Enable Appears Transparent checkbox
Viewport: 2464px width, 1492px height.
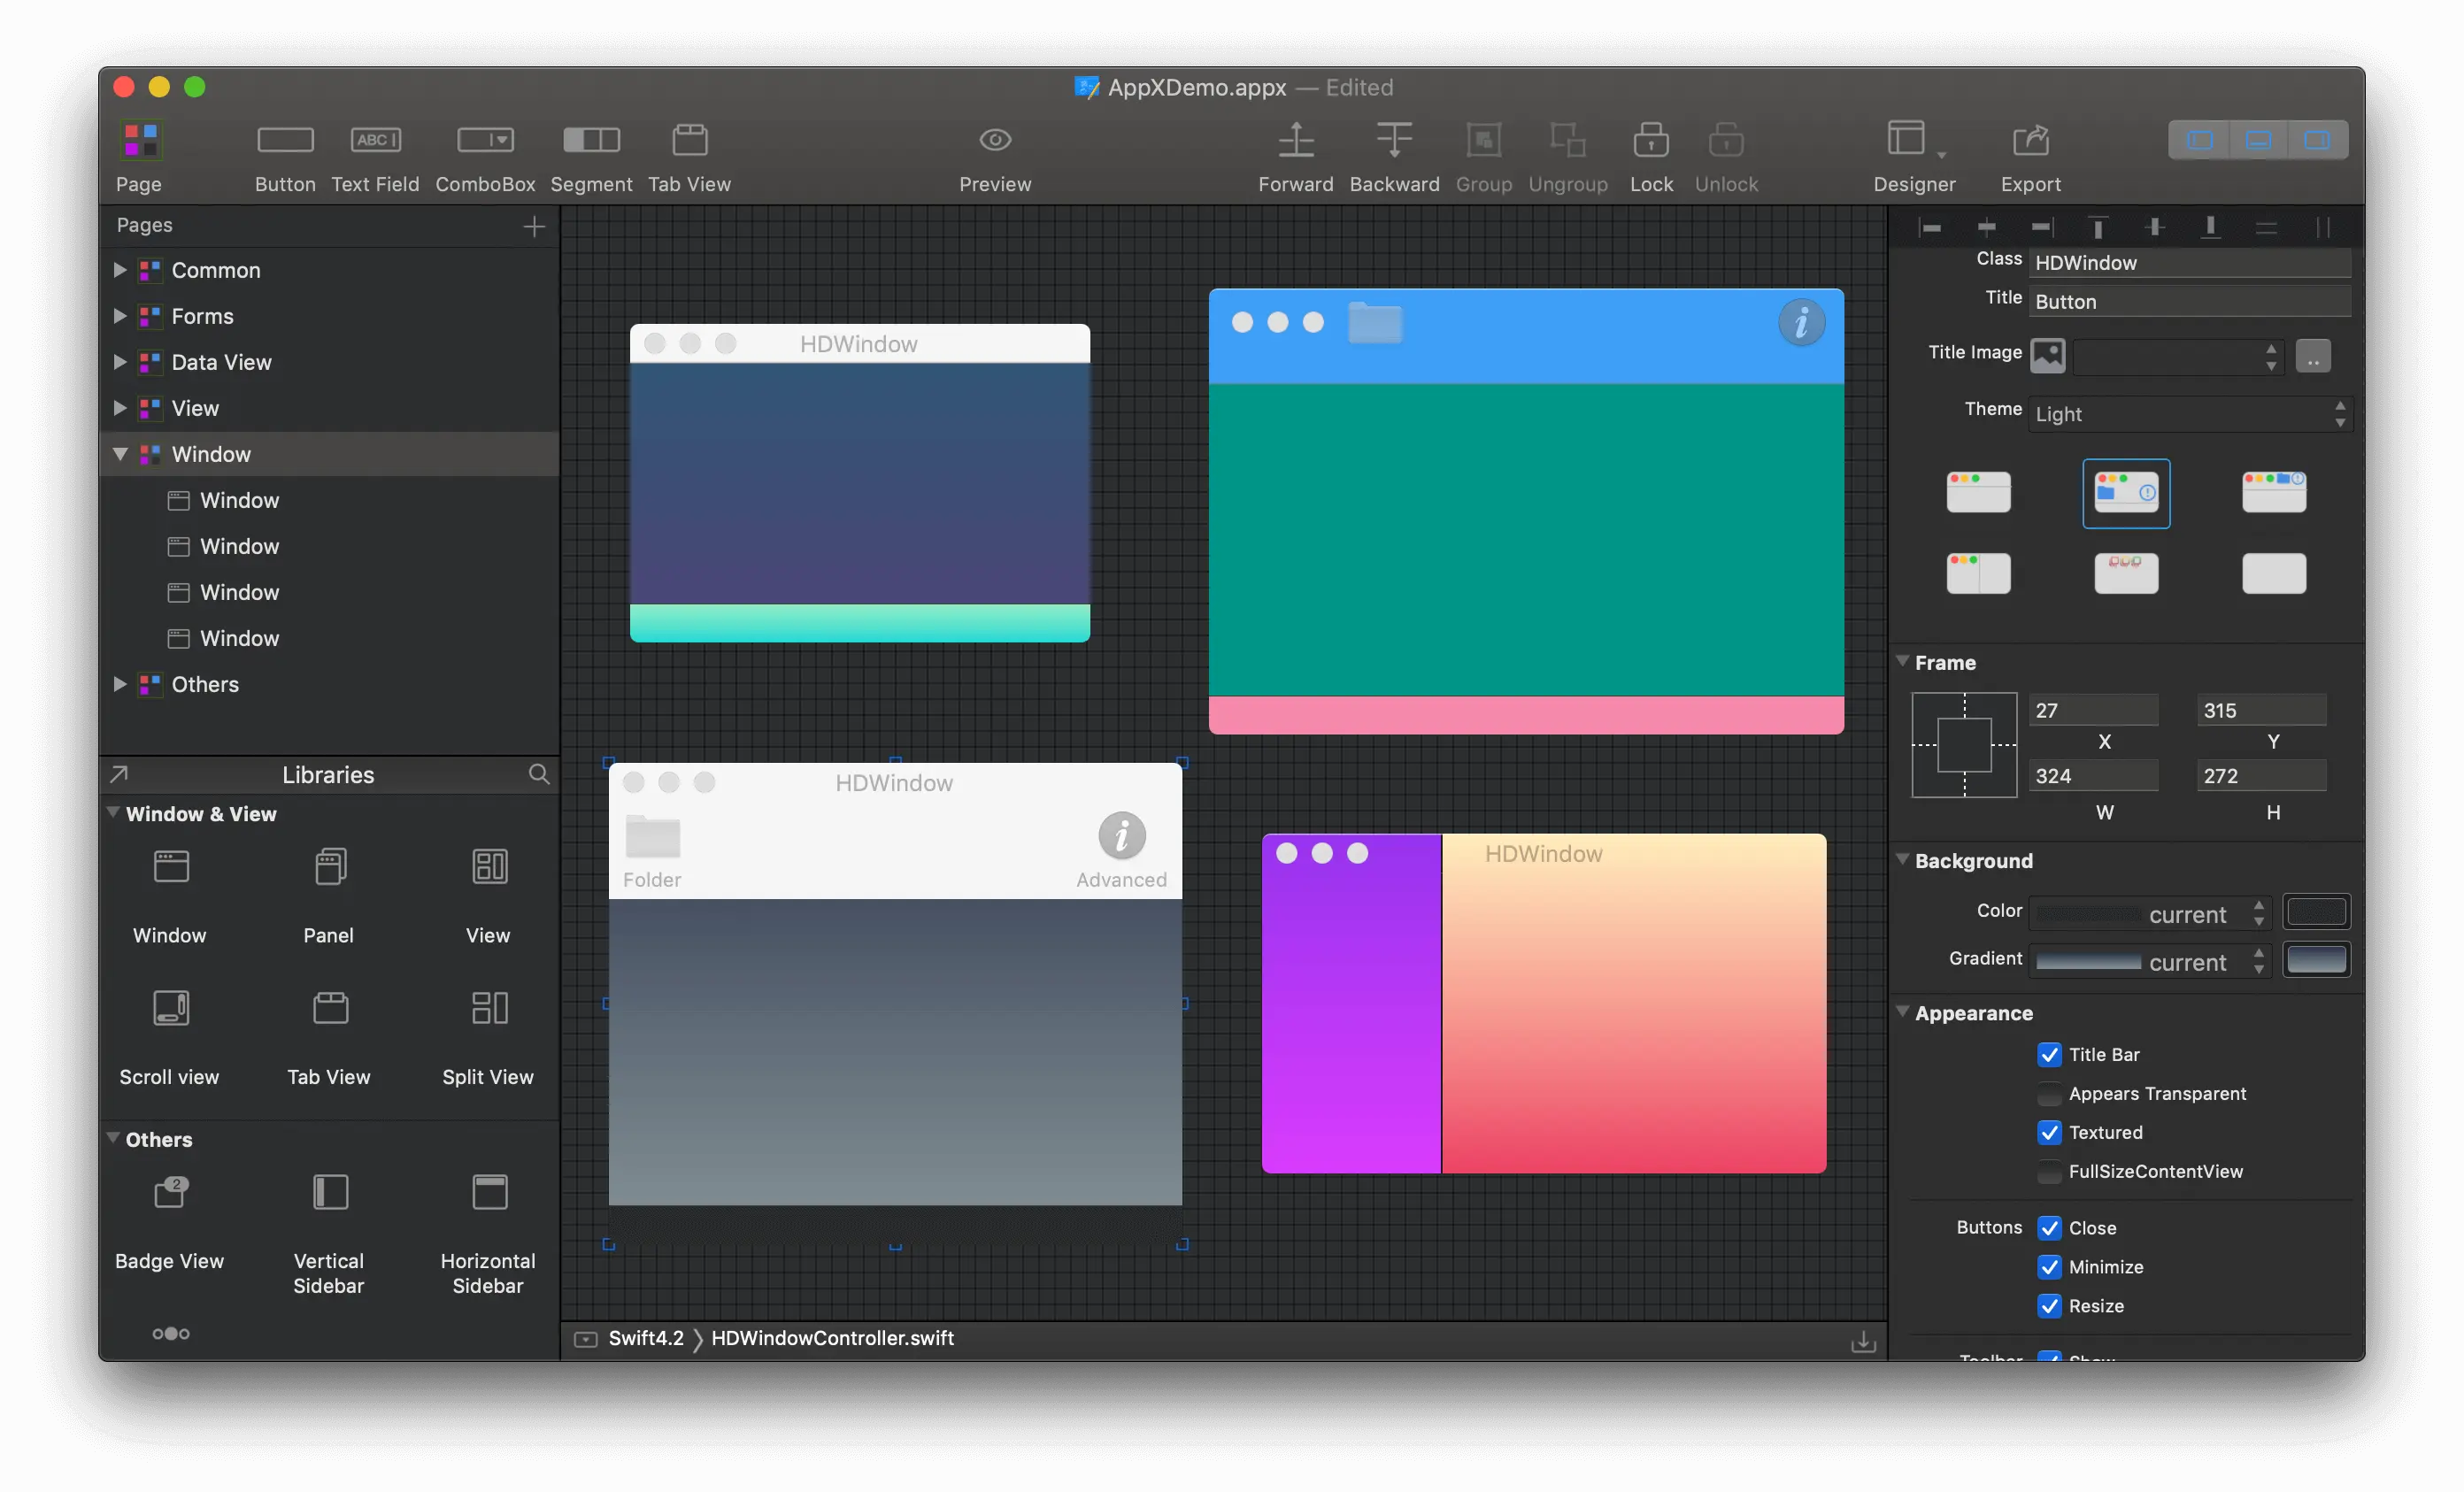(2049, 1094)
